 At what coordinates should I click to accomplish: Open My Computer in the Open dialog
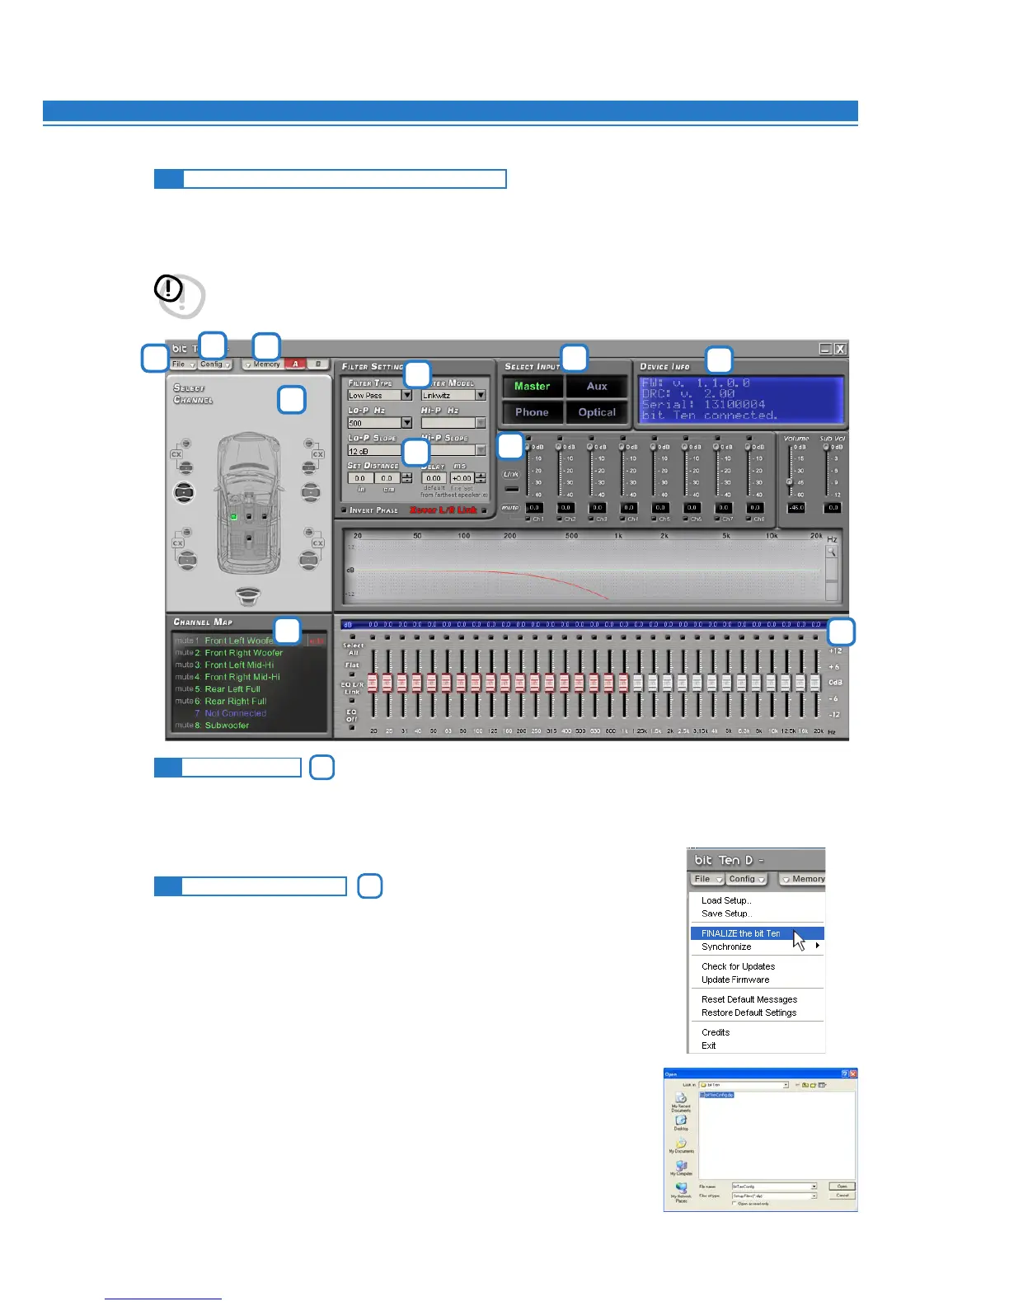click(682, 1167)
